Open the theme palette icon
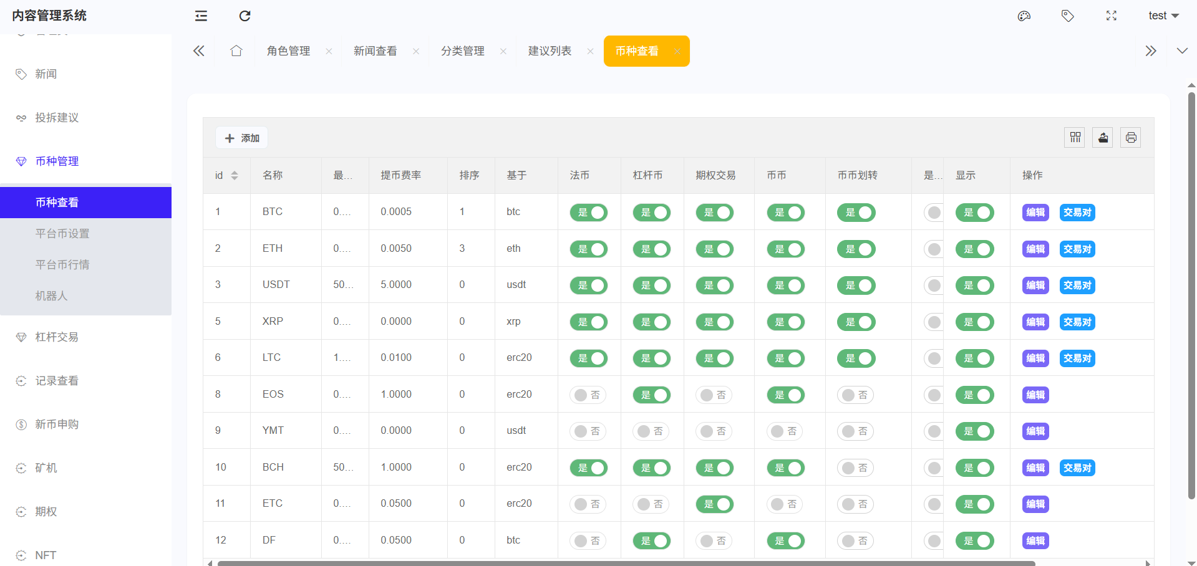Screen dimensions: 1197x566 pos(1024,16)
